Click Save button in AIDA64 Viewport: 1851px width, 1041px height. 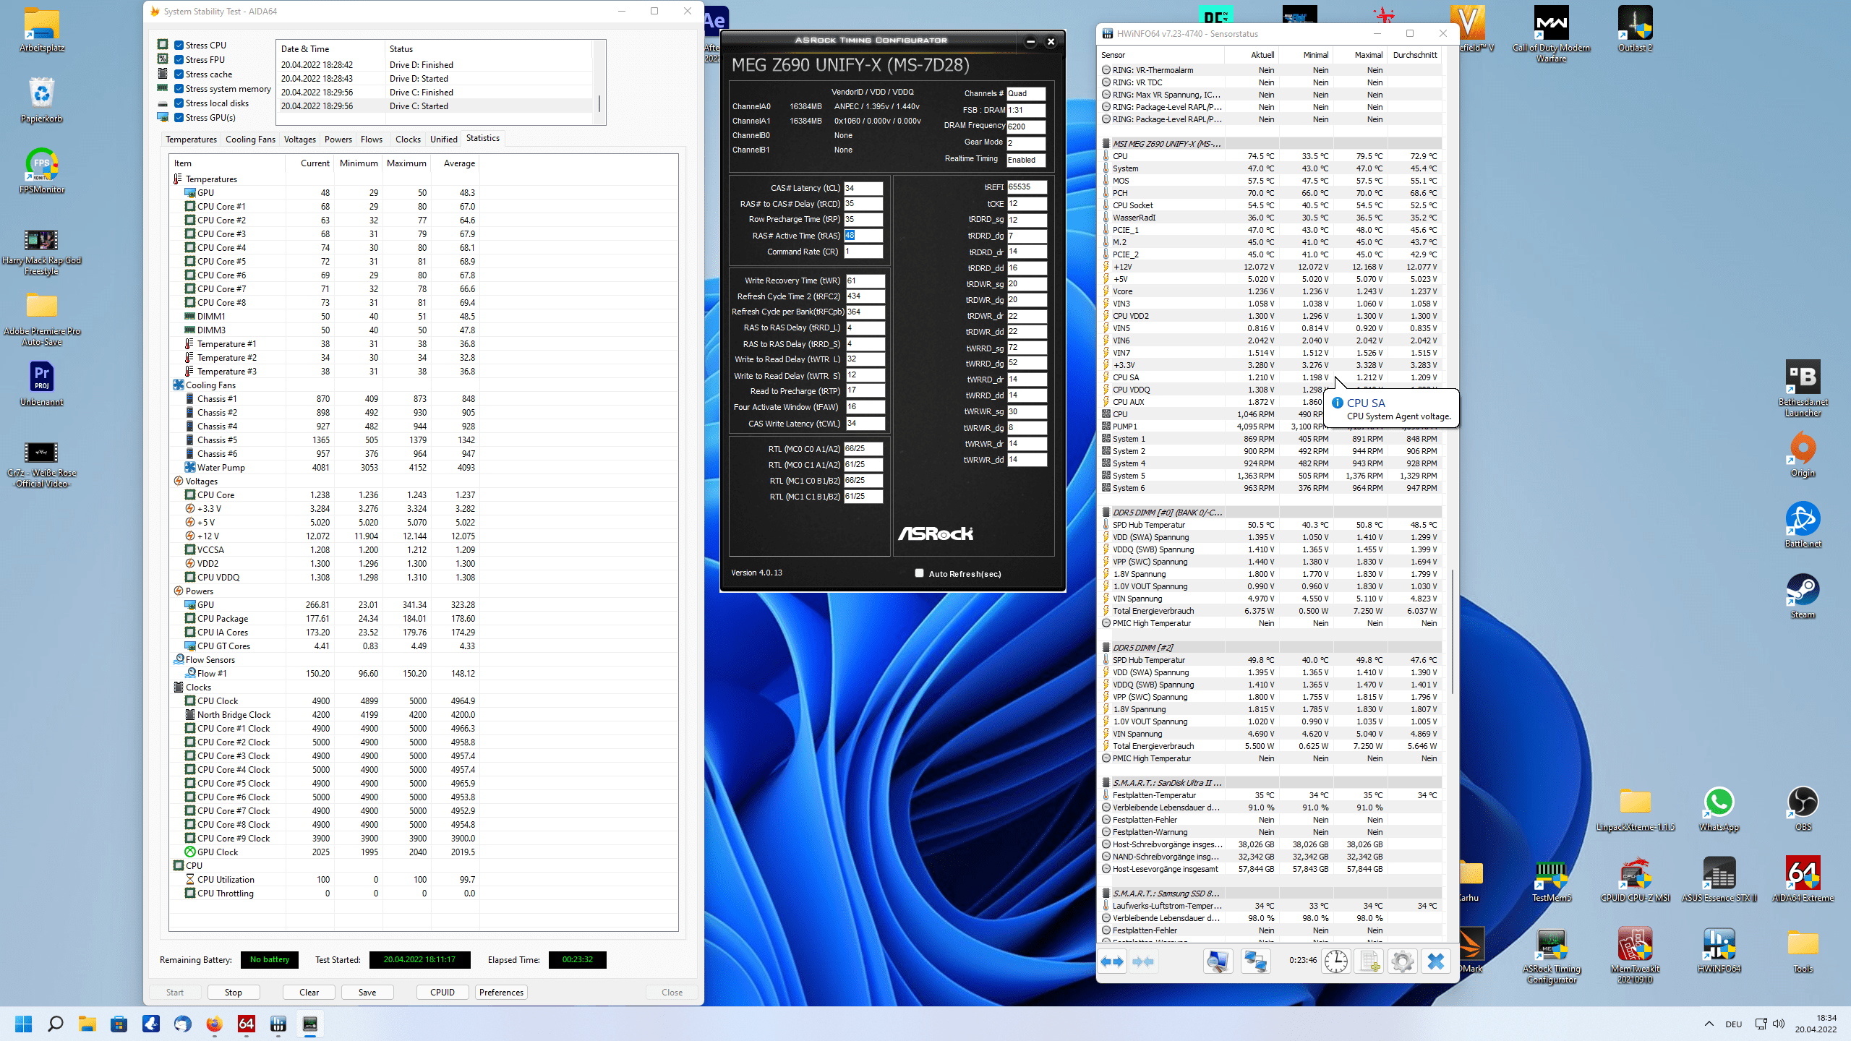point(367,992)
